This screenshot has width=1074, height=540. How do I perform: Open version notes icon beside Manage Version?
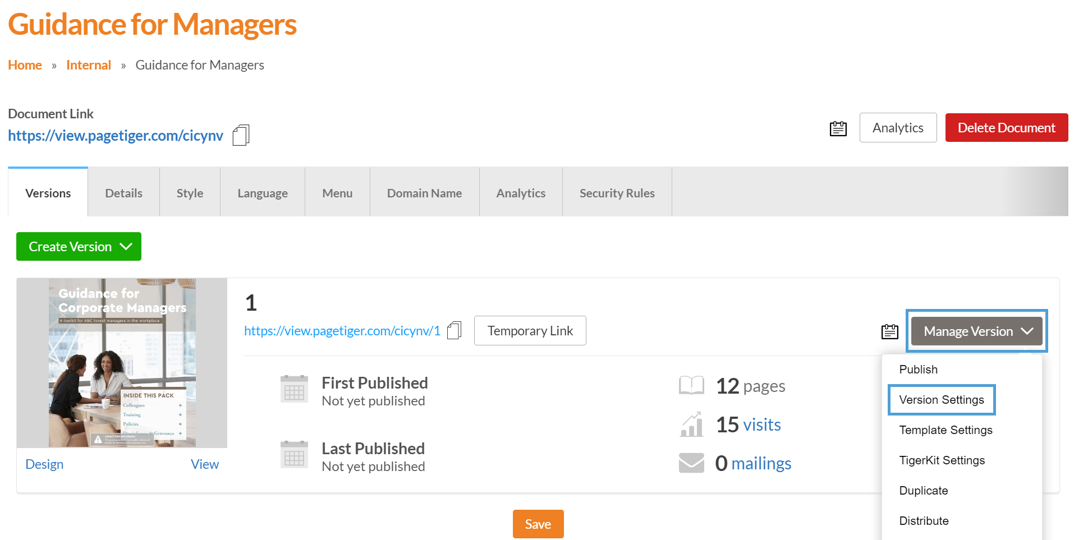click(889, 331)
